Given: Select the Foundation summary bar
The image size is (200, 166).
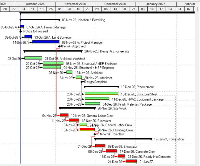Looking at the screenshot, I should [123, 139].
